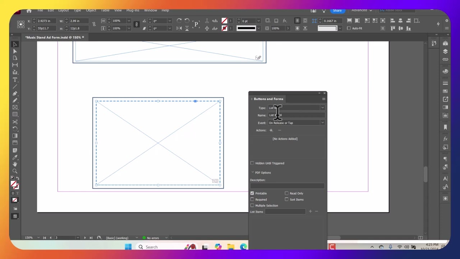Click the No errors preflight indicator
The height and width of the screenshot is (259, 460).
151,238
